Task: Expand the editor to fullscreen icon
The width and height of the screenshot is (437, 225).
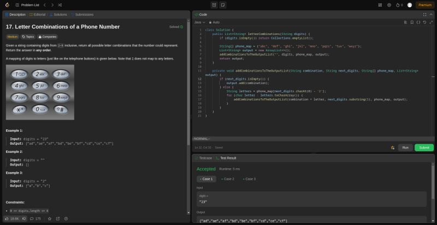Action: pyautogui.click(x=431, y=22)
